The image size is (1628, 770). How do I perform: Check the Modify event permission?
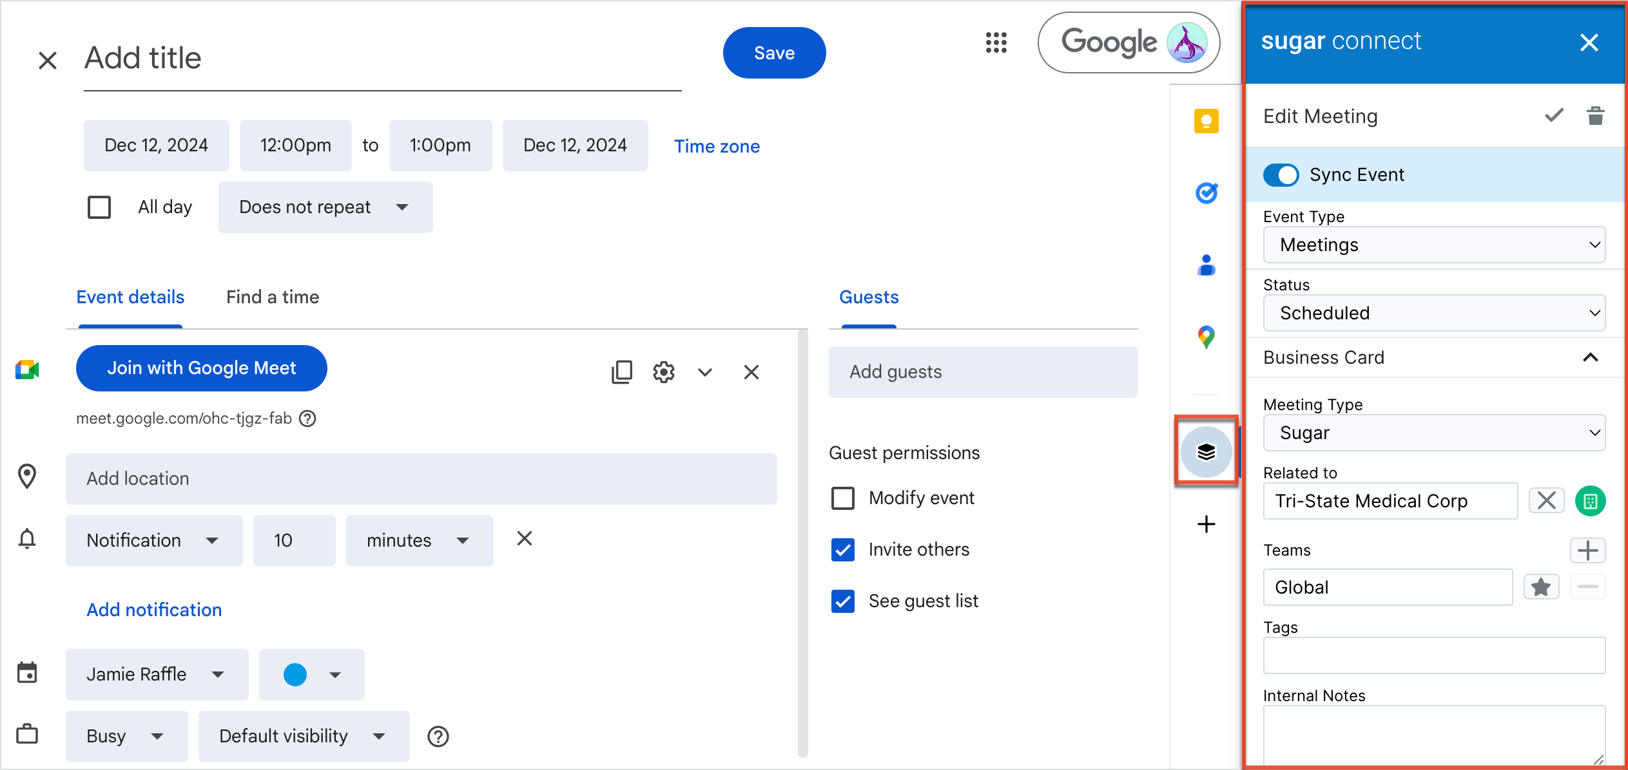[x=842, y=498]
